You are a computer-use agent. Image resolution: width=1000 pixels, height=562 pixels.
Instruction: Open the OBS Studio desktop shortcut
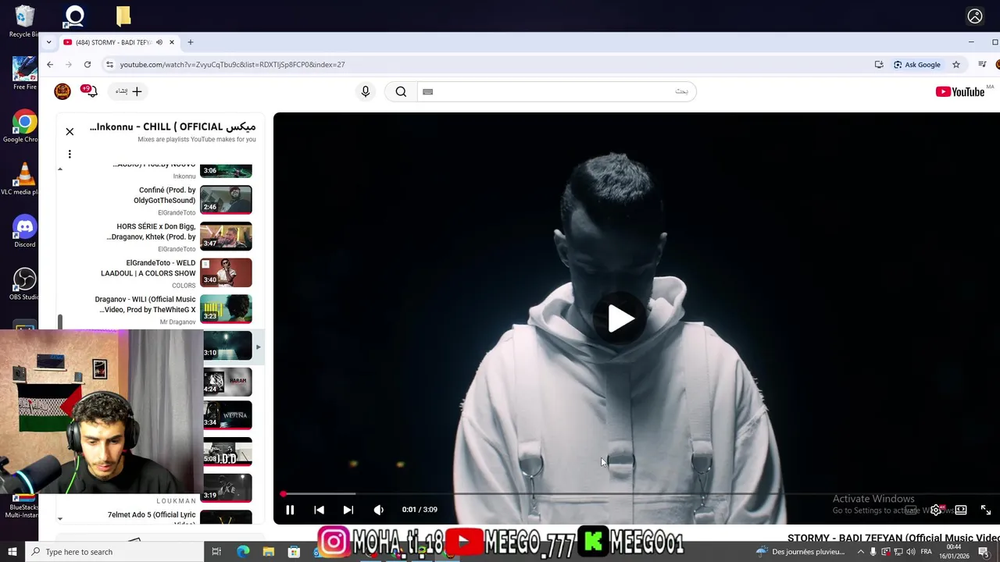[24, 284]
